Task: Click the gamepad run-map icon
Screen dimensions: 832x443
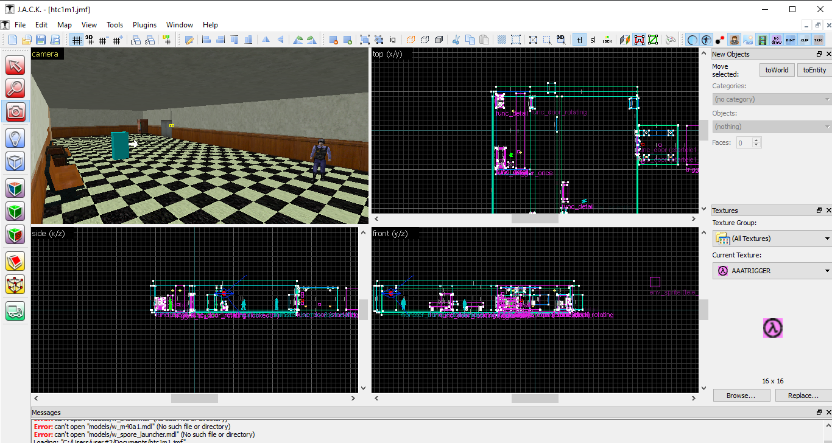Action: (671, 40)
